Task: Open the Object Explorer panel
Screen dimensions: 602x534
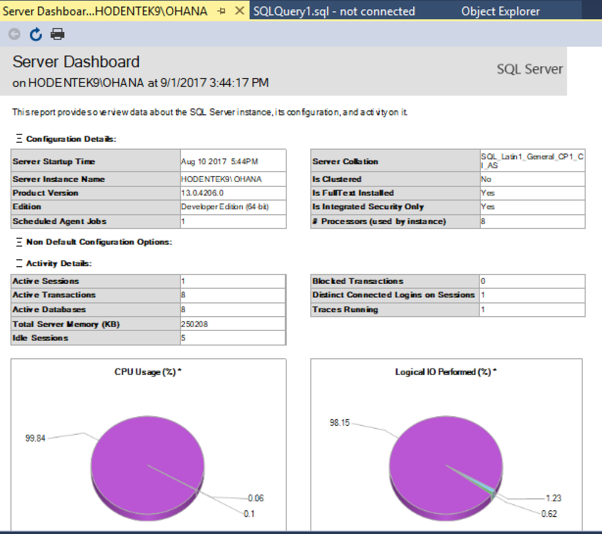Action: (x=500, y=11)
